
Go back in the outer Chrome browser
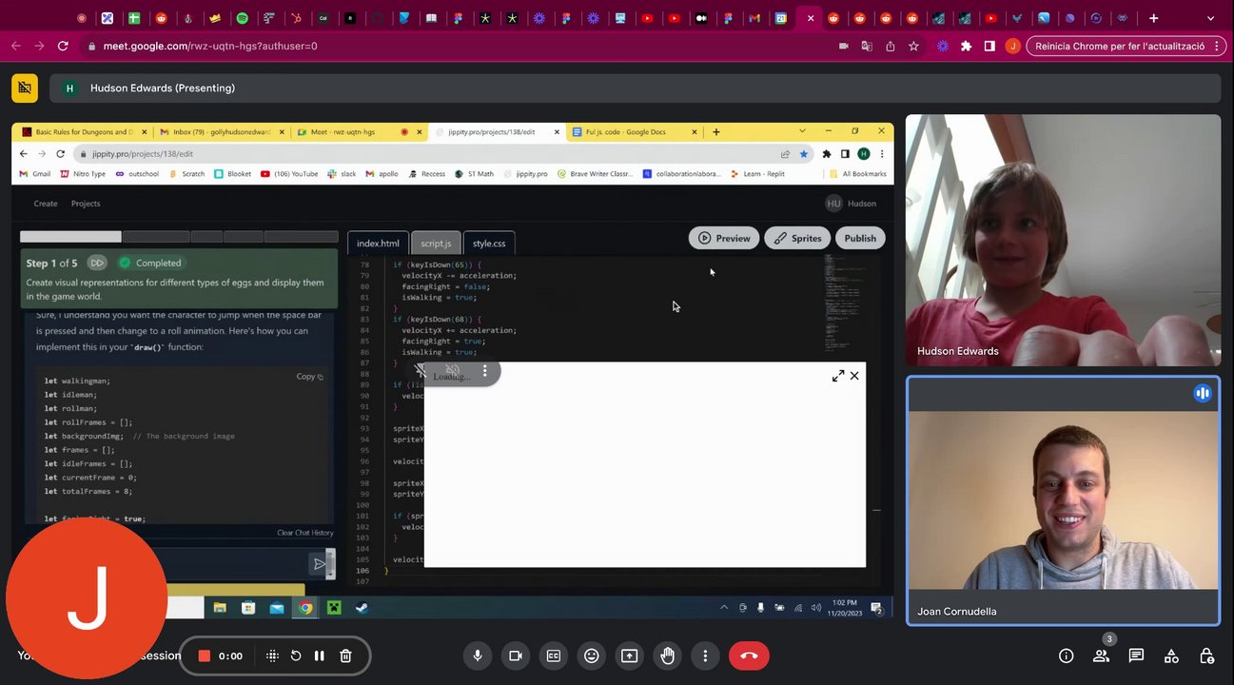point(16,46)
